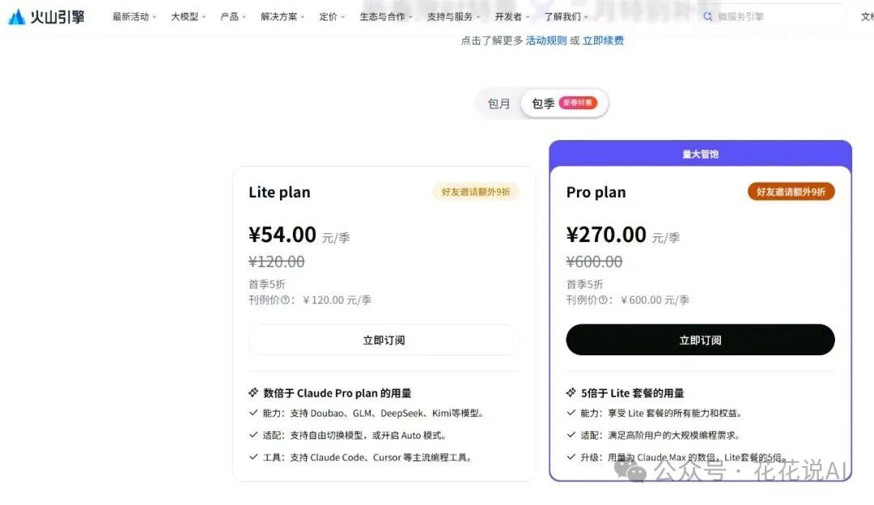This screenshot has height=505, width=874.
Task: Expand the 解决方案 dropdown
Action: (282, 16)
